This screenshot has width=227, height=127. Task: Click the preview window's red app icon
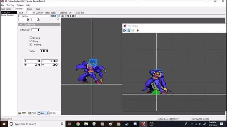pos(125,26)
